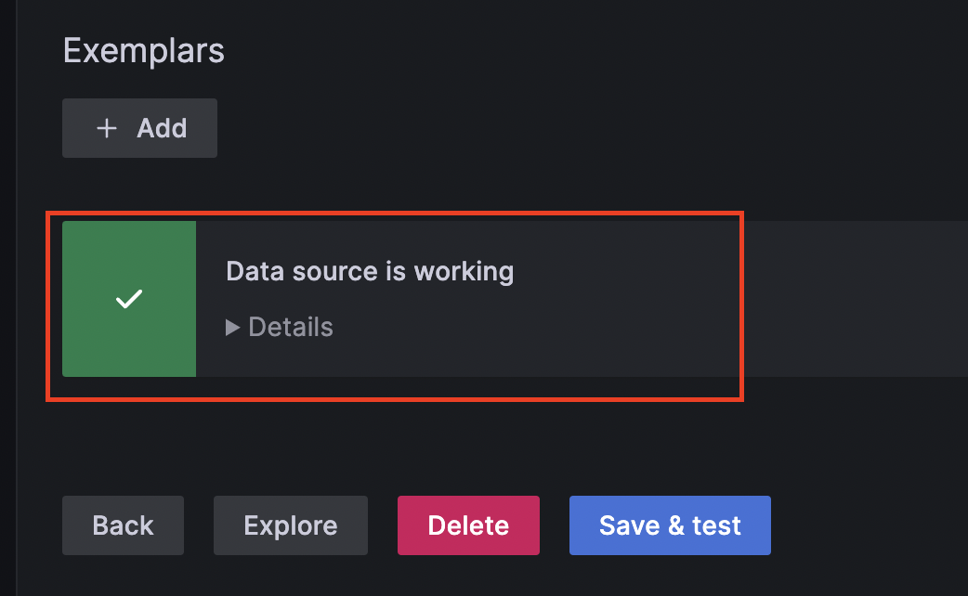This screenshot has width=968, height=596.
Task: Select the "Data source is working" message
Action: (x=370, y=271)
